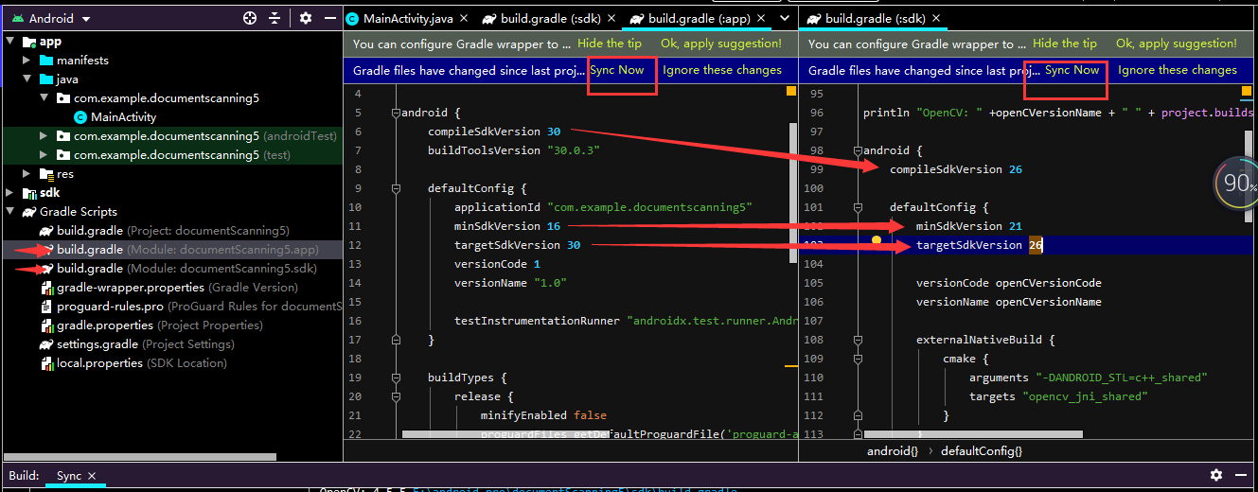Open build.gradle (Module: documentScanning5.app) file
1258x492 pixels.
tap(187, 250)
